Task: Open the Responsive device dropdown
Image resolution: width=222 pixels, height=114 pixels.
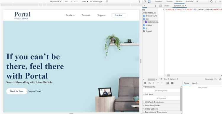Action: coord(55,1)
